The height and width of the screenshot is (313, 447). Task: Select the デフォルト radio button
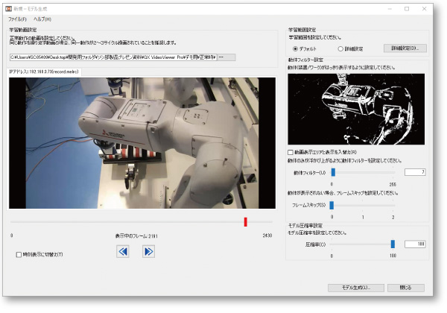coord(296,48)
